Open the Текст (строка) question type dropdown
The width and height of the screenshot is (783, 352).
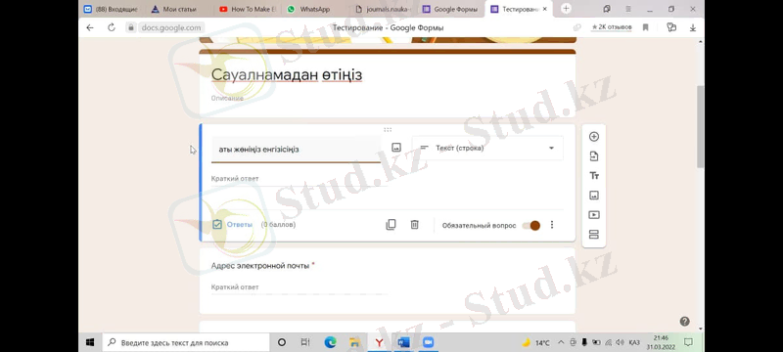click(487, 148)
